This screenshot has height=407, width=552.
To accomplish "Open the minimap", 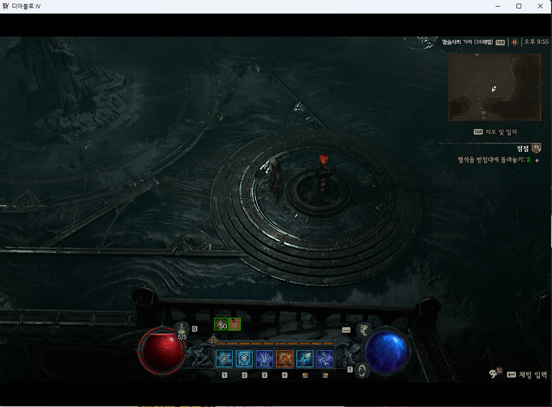I will (x=494, y=87).
